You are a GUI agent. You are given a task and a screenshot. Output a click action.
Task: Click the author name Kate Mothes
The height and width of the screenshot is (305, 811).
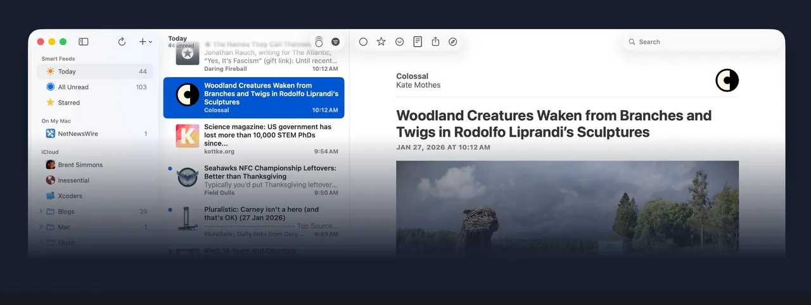coord(418,85)
